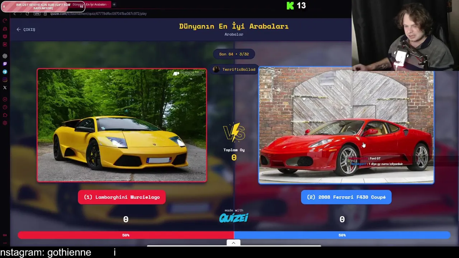Click the blue 50% vote bar
The width and height of the screenshot is (459, 258).
tap(342, 235)
